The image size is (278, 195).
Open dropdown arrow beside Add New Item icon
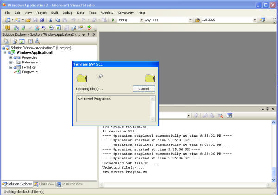pyautogui.click(x=23, y=20)
